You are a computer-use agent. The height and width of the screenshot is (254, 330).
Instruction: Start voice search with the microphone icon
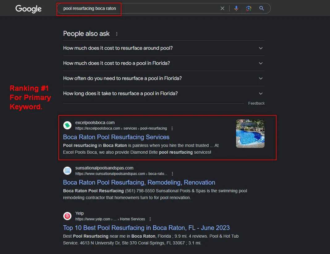[236, 8]
